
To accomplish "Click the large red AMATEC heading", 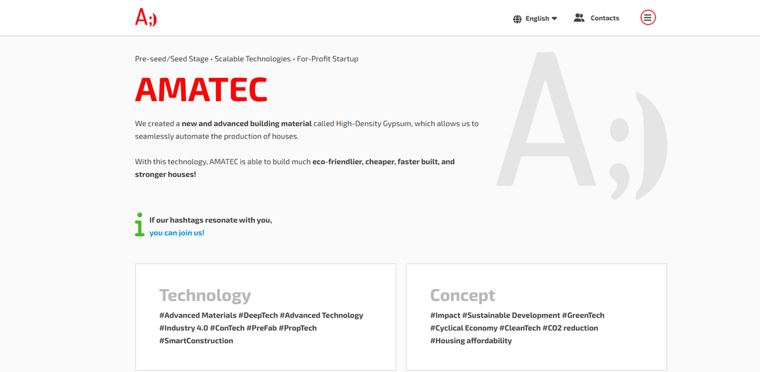I will click(201, 90).
